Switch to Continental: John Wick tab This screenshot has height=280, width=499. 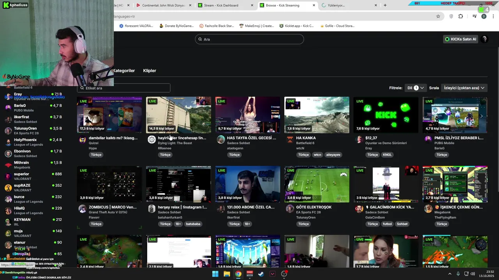(163, 5)
